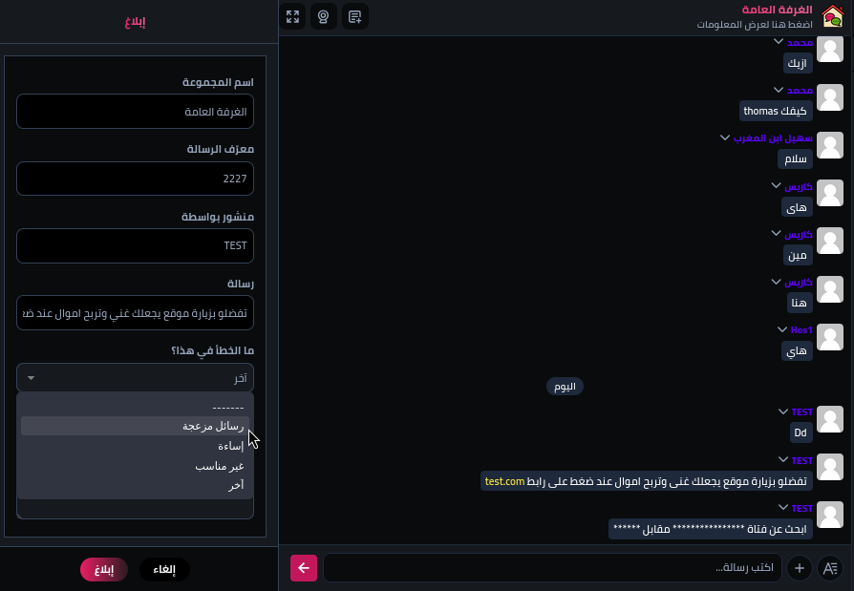This screenshot has height=591, width=854.
Task: Open the chevron above the ازيك message
Action: pyautogui.click(x=779, y=41)
